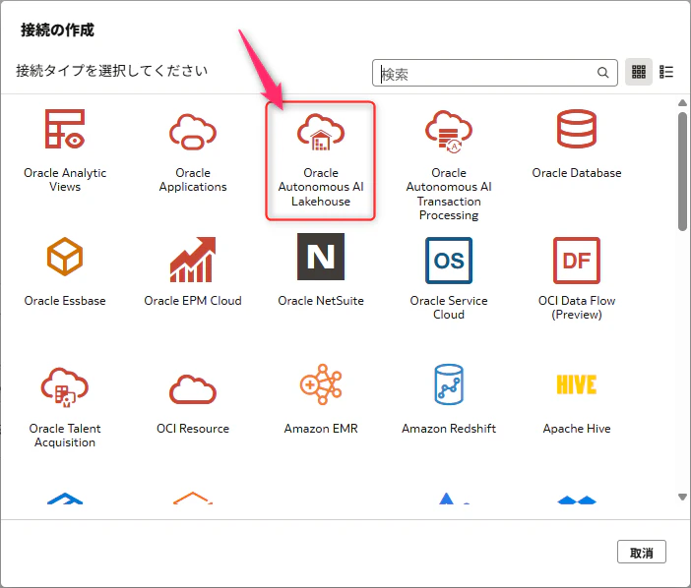Click the Amazon Redshift label

click(449, 429)
